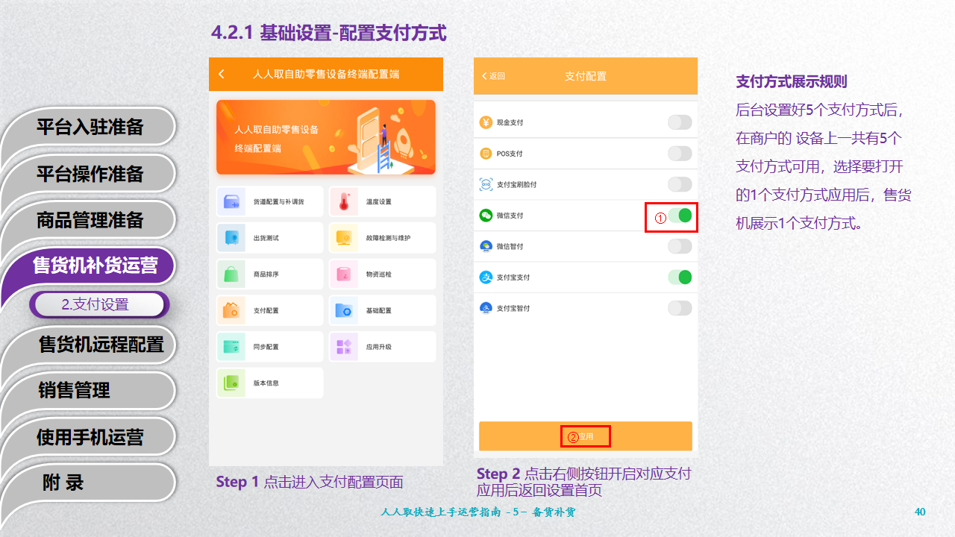The image size is (955, 537).
Task: Open 物资巡检 icon
Action: [x=344, y=274]
